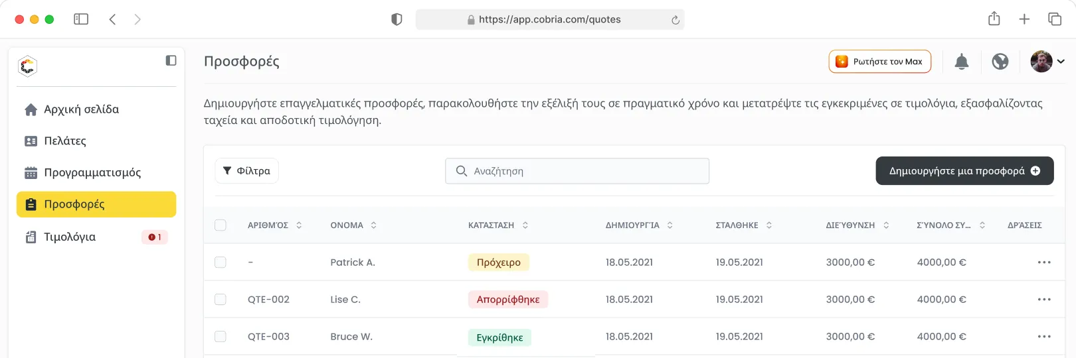Viewport: 1076px width, 358px height.
Task: Expand user account dropdown chevron
Action: [x=1061, y=62]
